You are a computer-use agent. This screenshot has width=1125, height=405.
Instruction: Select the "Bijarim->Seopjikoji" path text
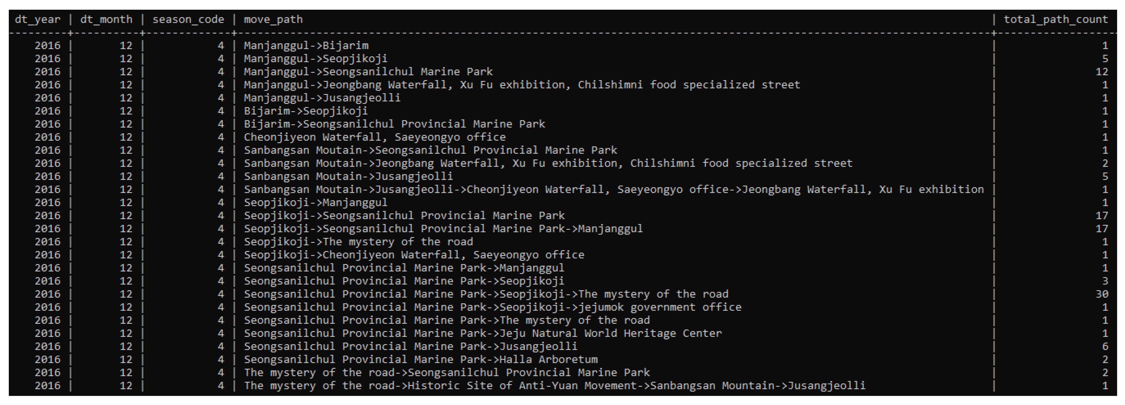306,111
